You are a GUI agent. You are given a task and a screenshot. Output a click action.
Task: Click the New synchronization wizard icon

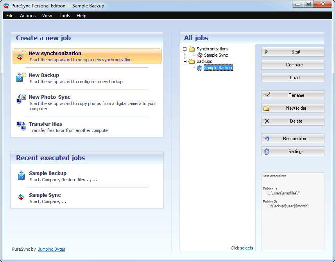[21, 56]
